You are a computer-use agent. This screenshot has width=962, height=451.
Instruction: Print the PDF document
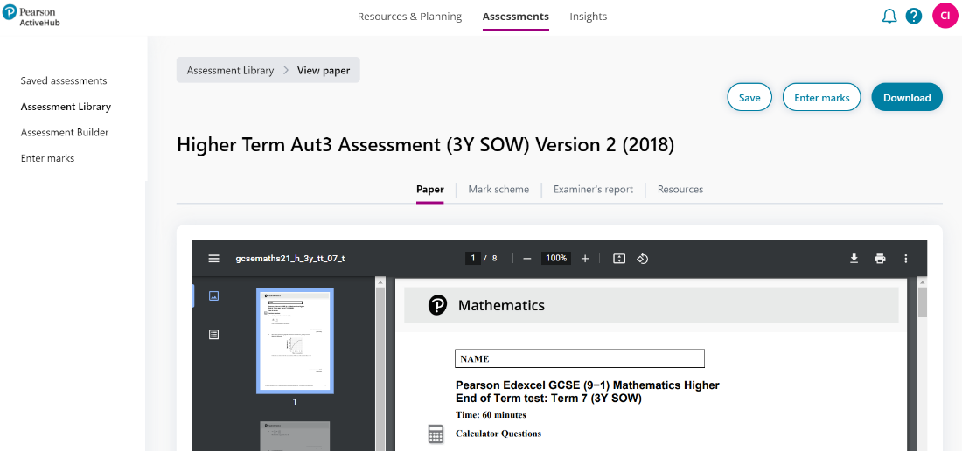[880, 259]
